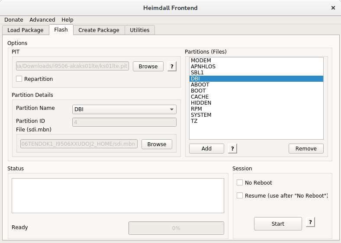This screenshot has width=341, height=243.
Task: Click the 0% progress bar
Action: (x=176, y=228)
